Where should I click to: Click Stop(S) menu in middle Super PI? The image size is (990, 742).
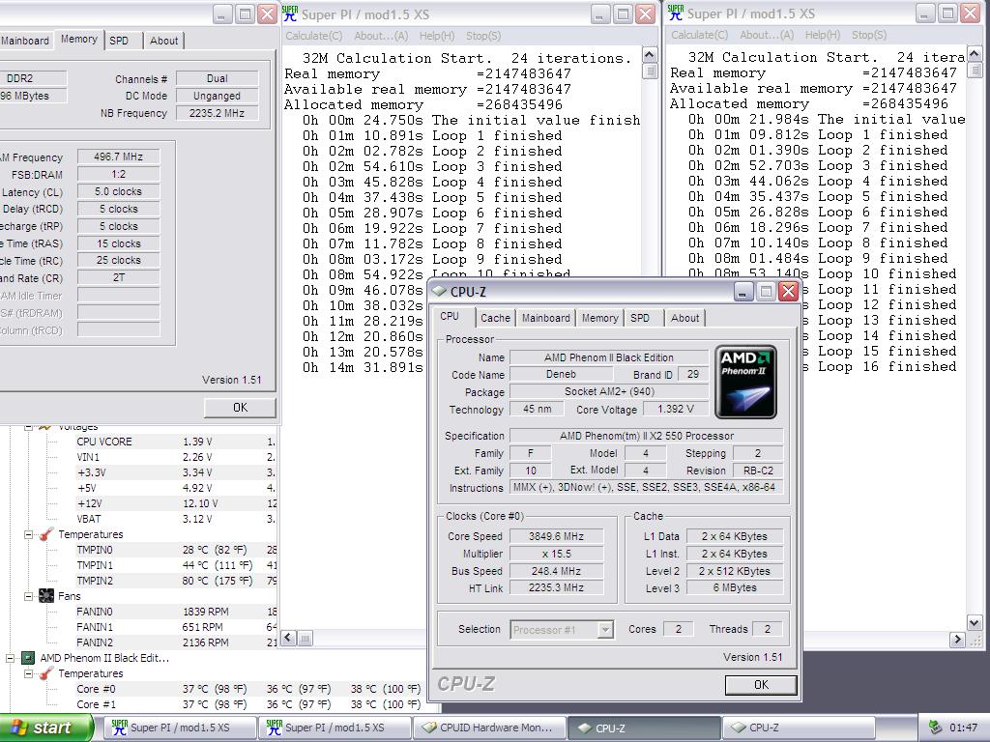coord(483,36)
